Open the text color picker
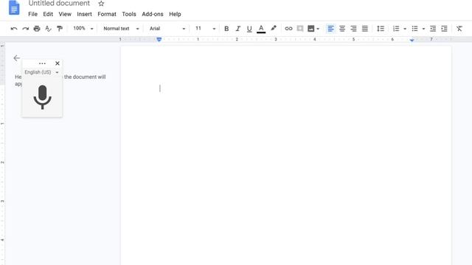The width and height of the screenshot is (472, 265). 261,29
